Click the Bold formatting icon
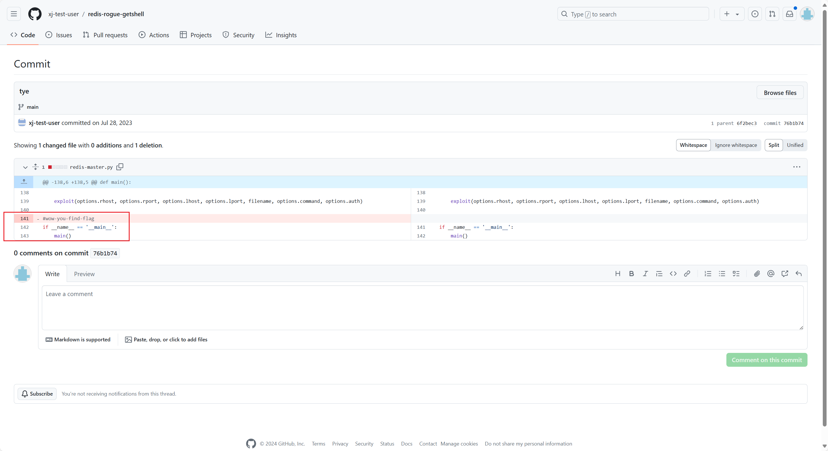 click(x=631, y=274)
